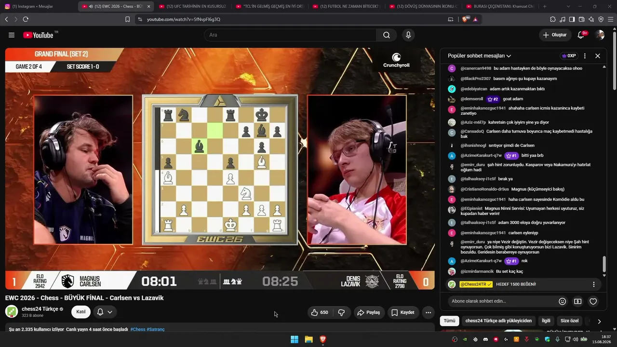
Task: Open Brave Rewards triangle icon
Action: click(475, 19)
